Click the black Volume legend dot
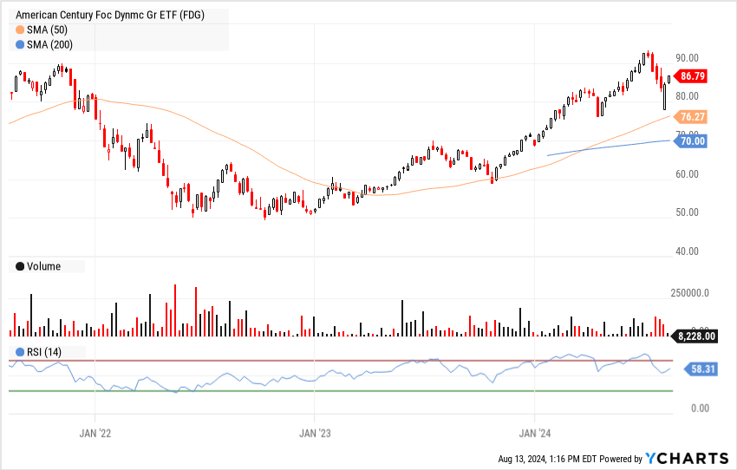 click(x=20, y=266)
